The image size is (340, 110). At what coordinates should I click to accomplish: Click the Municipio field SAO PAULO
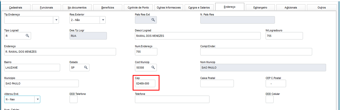42,84
